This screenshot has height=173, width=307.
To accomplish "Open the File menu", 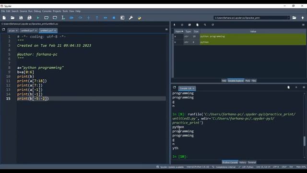I will pos(3,11).
